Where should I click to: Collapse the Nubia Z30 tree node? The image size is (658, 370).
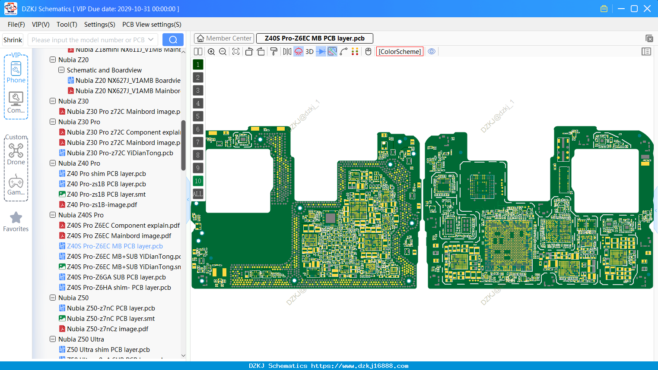pos(53,101)
